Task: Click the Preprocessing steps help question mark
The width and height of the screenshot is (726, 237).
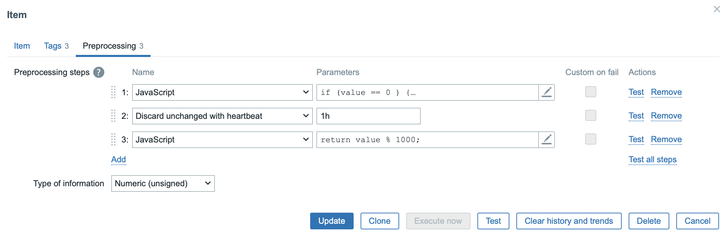Action: [99, 72]
